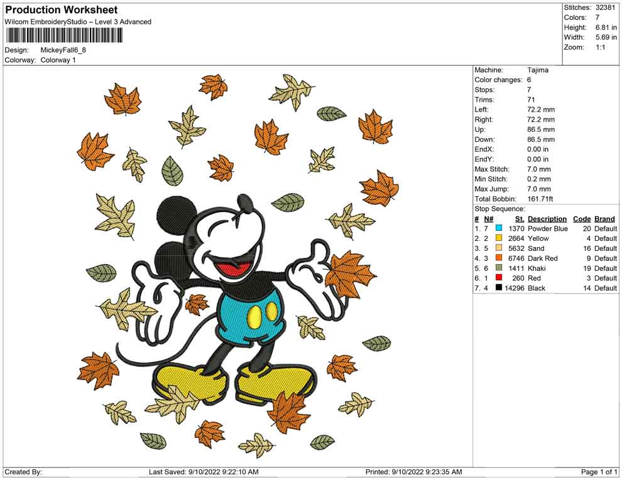Image resolution: width=622 pixels, height=478 pixels.
Task: Click the Black row stitch count '14296'
Action: [514, 288]
